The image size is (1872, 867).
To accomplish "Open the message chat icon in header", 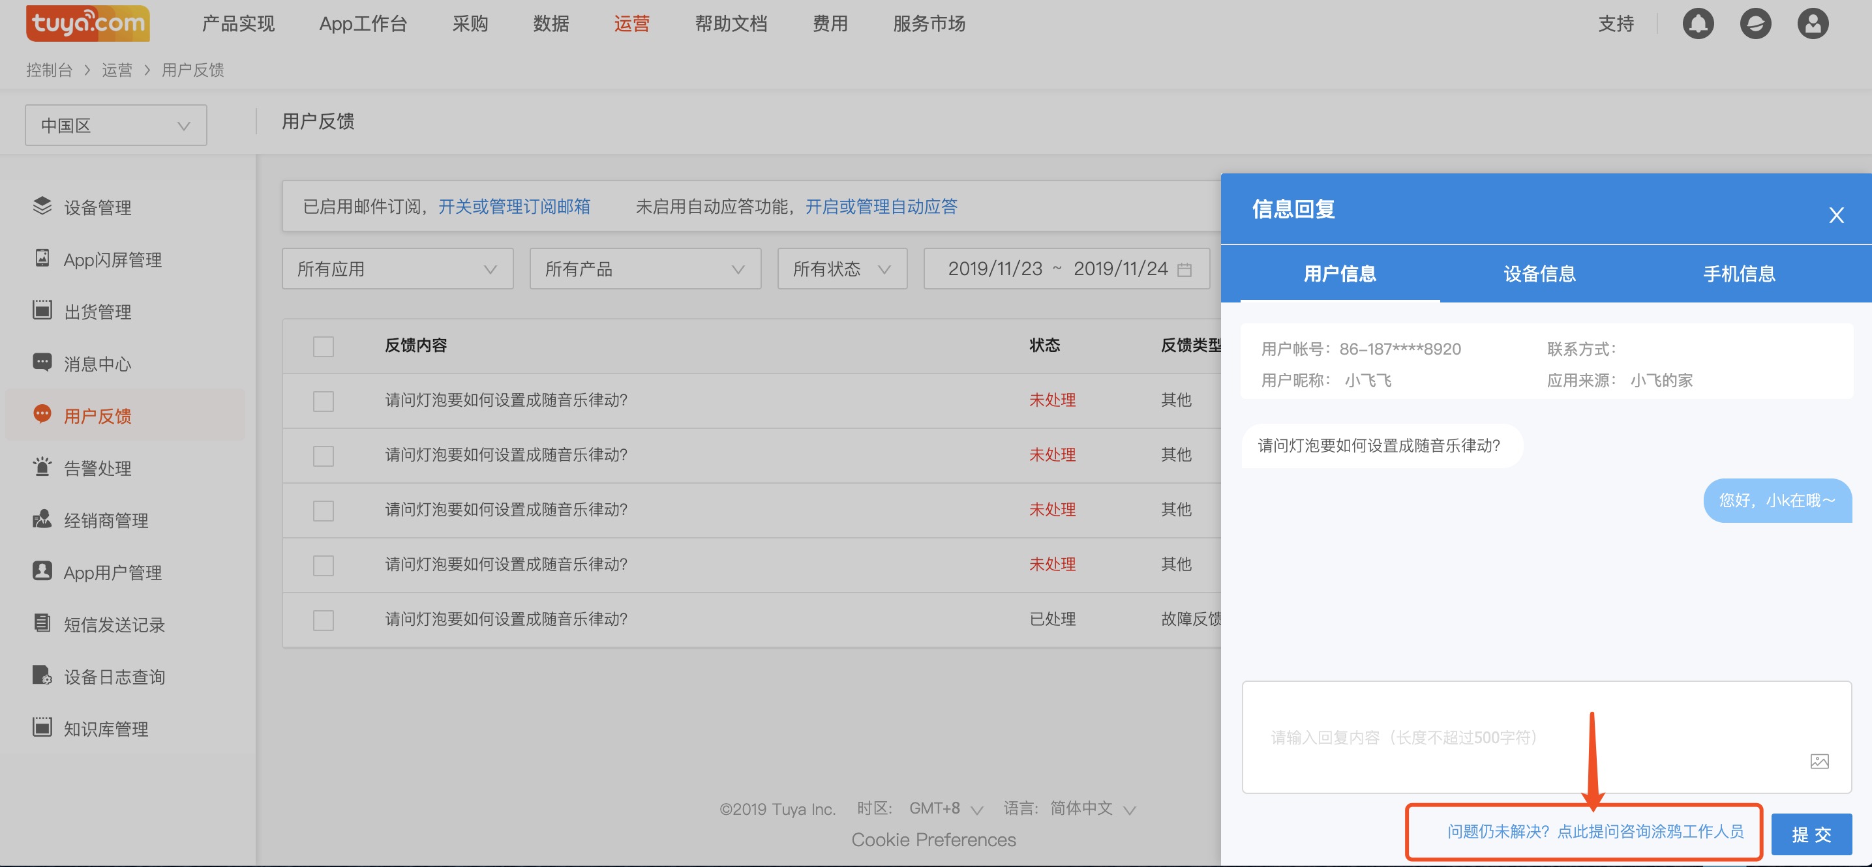I will (x=1755, y=24).
